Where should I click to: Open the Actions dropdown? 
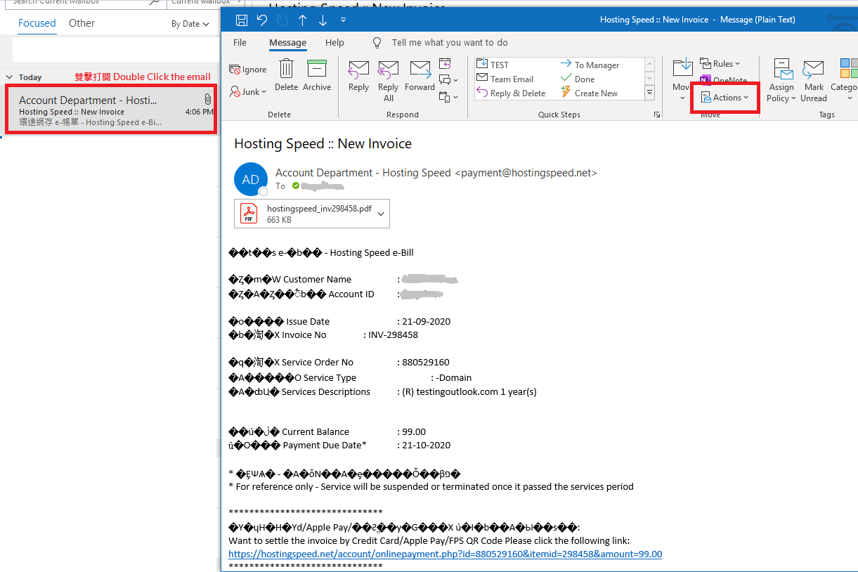tap(724, 98)
